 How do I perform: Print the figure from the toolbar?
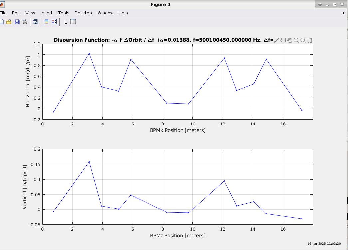coord(25,22)
